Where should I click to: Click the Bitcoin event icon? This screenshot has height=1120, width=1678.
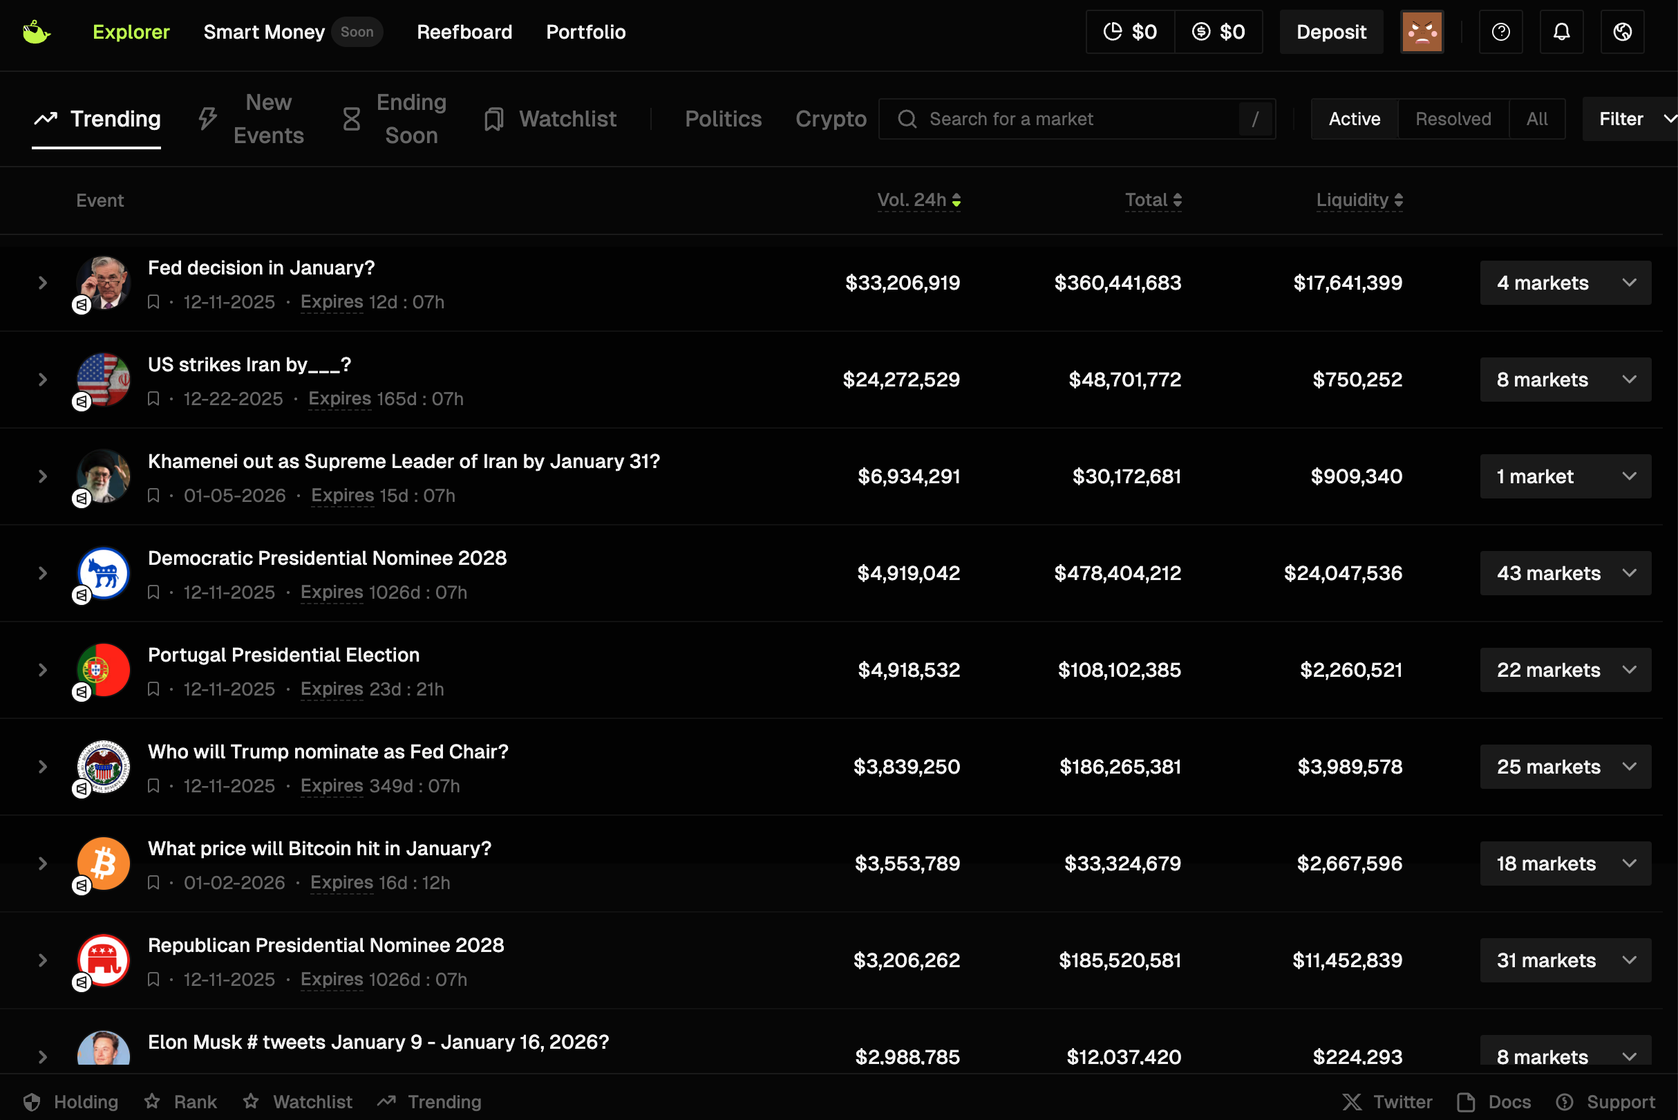[104, 863]
